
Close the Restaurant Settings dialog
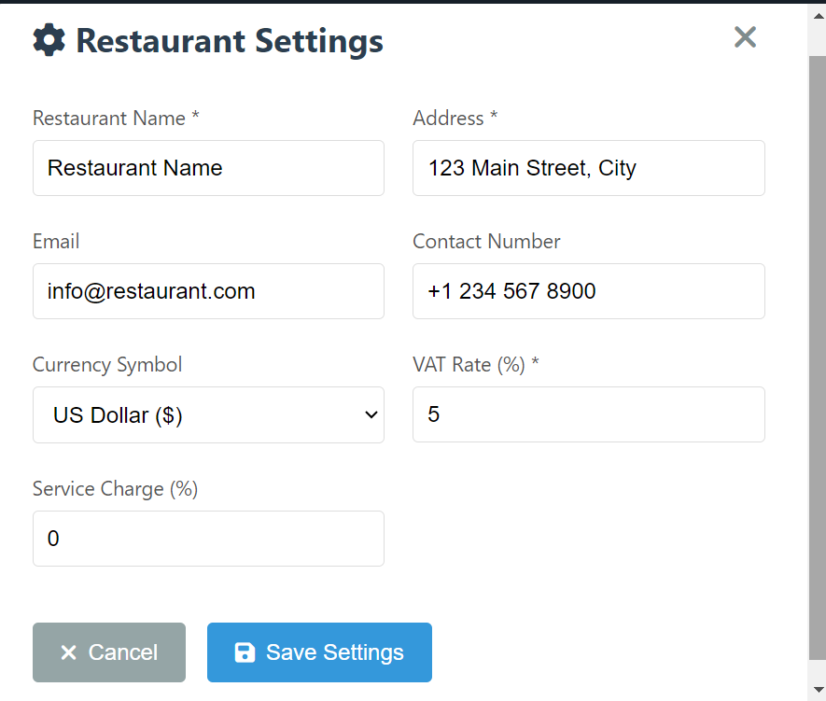(x=745, y=37)
